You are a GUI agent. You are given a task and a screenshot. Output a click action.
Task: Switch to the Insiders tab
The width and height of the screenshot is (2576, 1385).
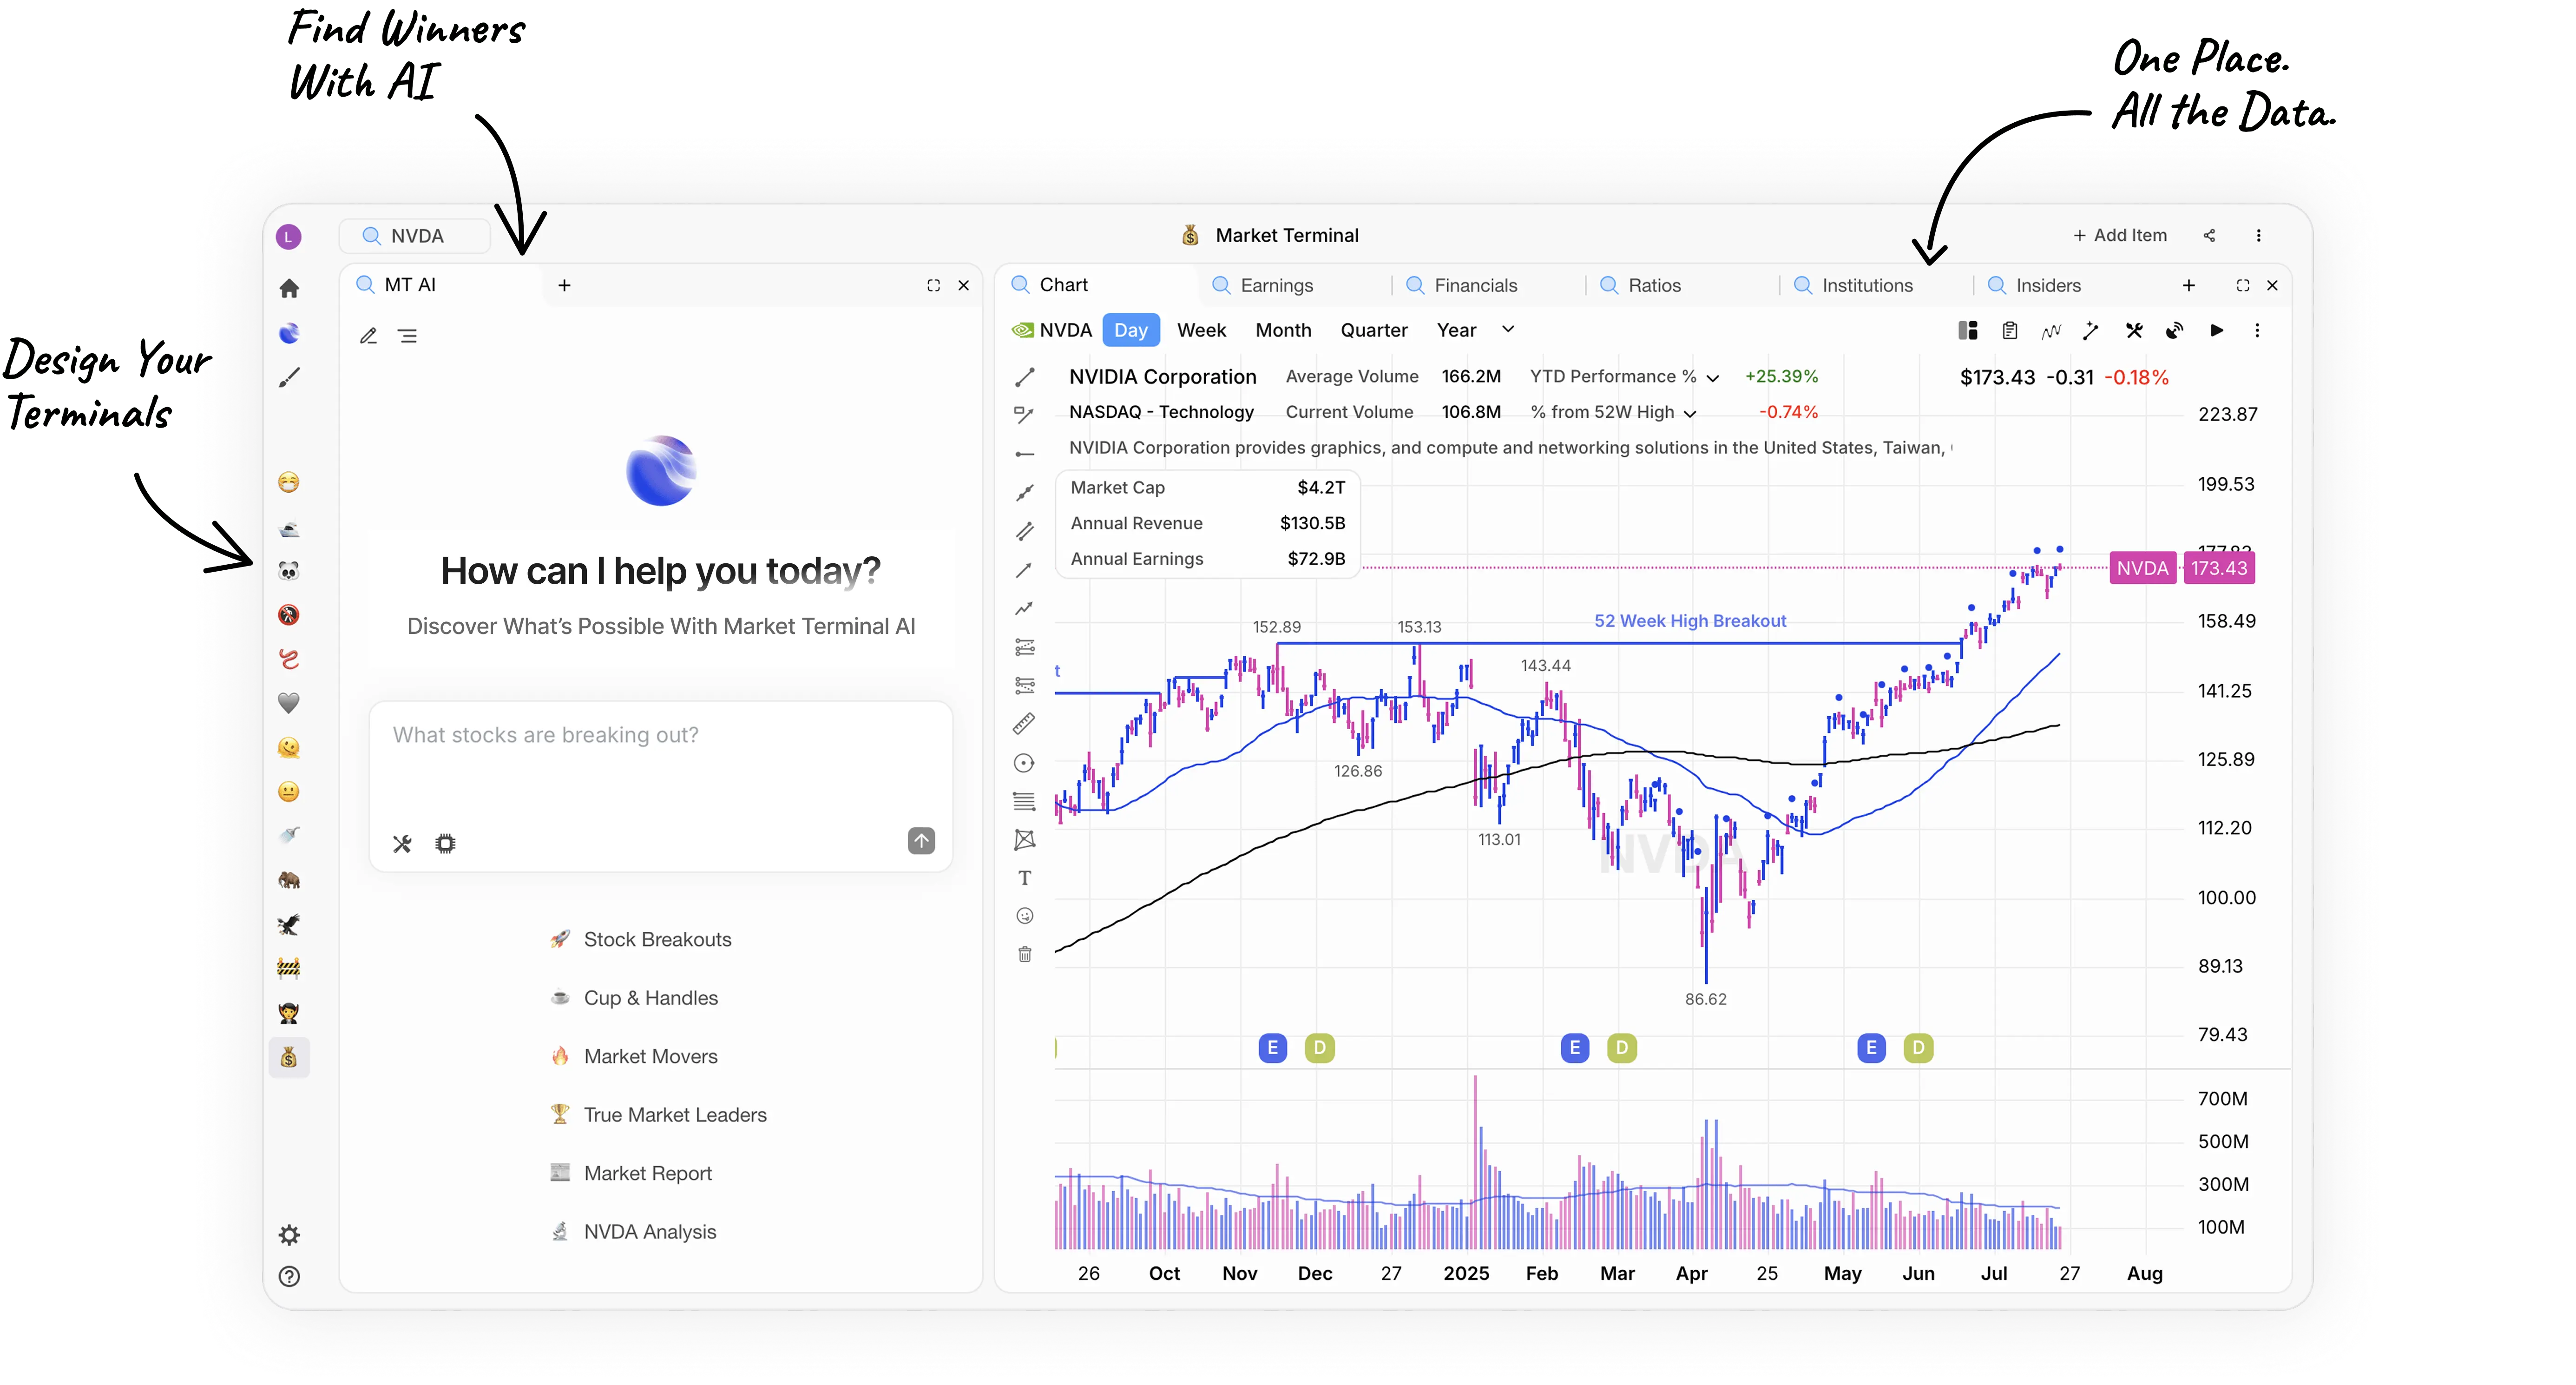pos(2048,285)
